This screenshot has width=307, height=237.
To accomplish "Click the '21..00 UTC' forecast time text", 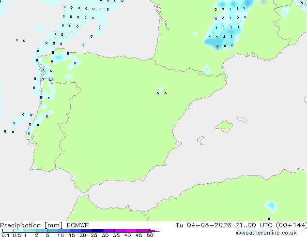I will [x=254, y=225].
